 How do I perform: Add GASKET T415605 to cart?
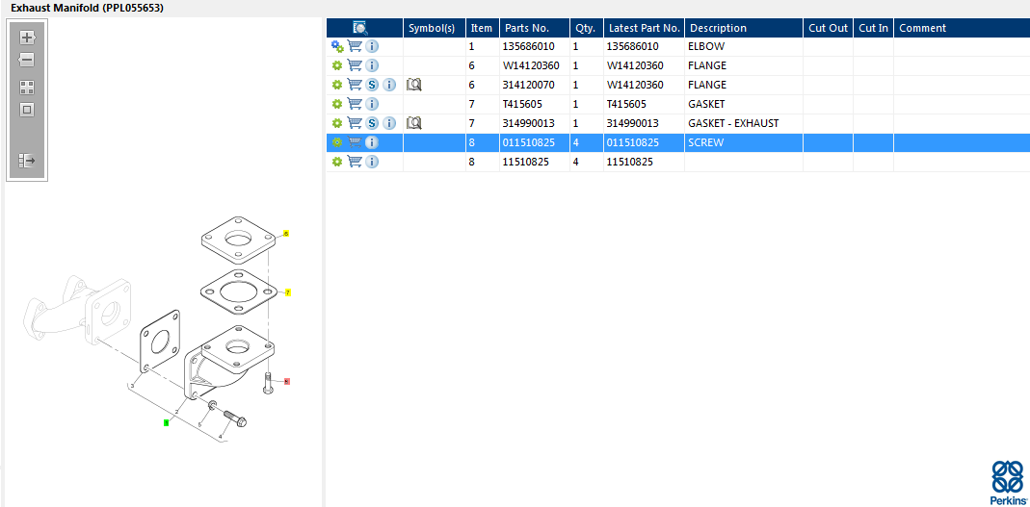click(x=355, y=104)
